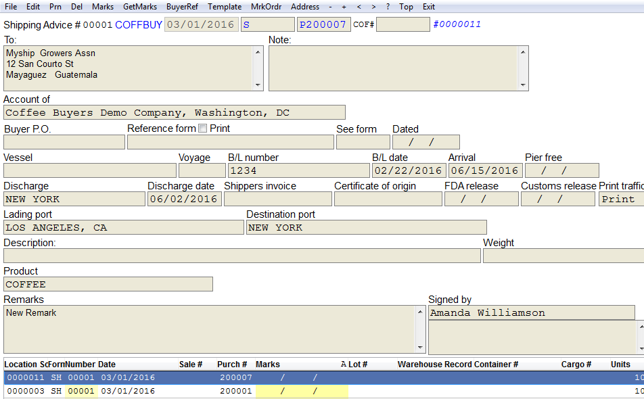Click inside the To address box
The width and height of the screenshot is (644, 399).
129,68
